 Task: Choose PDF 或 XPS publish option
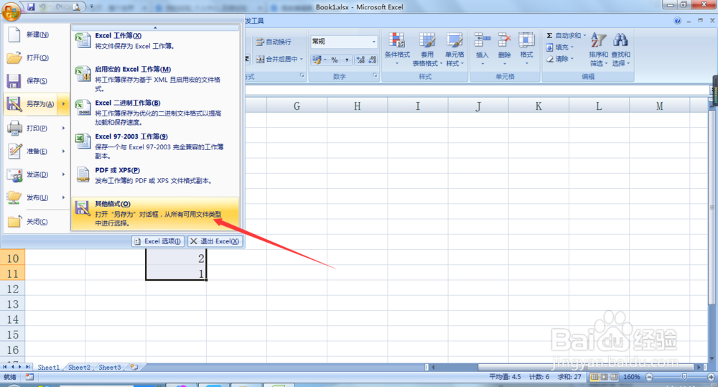[155, 175]
